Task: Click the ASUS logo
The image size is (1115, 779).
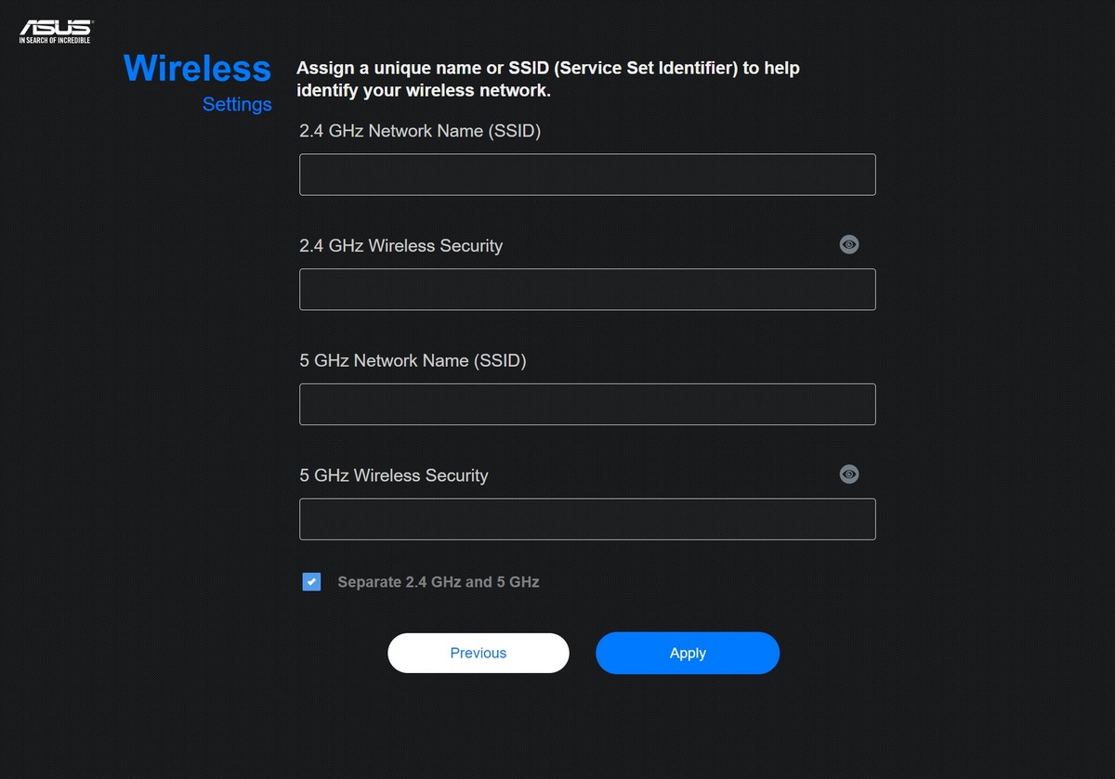Action: (x=56, y=31)
